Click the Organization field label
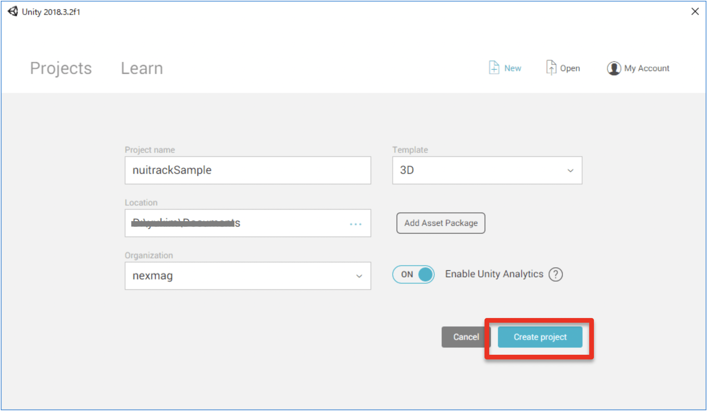This screenshot has height=411, width=708. click(148, 256)
